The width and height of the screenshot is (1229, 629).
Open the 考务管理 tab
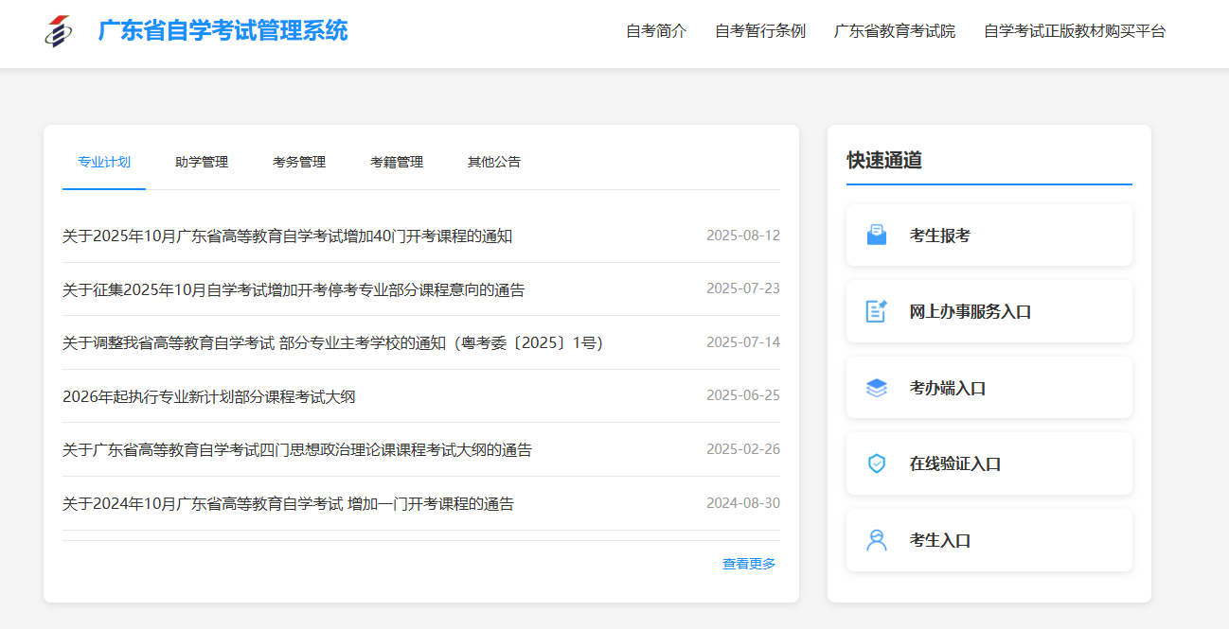pyautogui.click(x=299, y=162)
